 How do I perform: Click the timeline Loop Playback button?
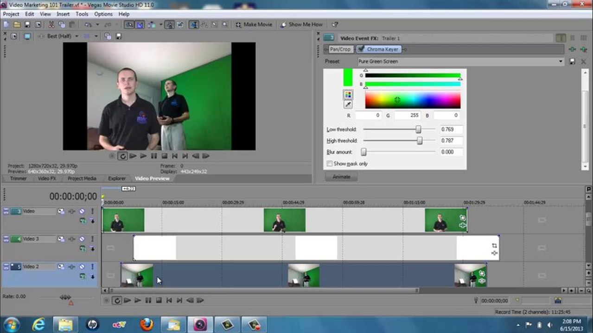tap(117, 301)
